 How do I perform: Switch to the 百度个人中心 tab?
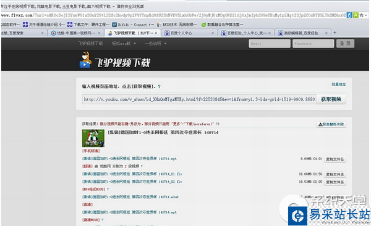pos(189,33)
